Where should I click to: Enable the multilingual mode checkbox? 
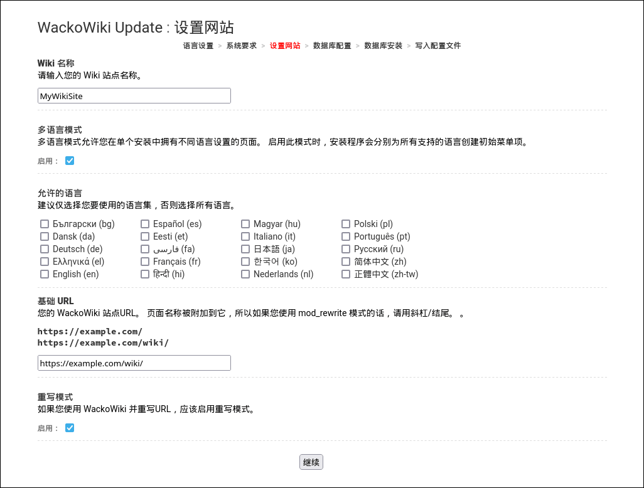(70, 161)
